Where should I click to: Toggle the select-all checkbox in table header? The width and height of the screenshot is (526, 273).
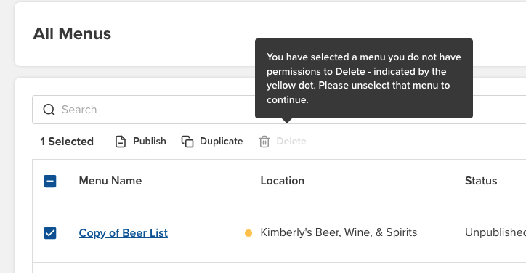(50, 181)
